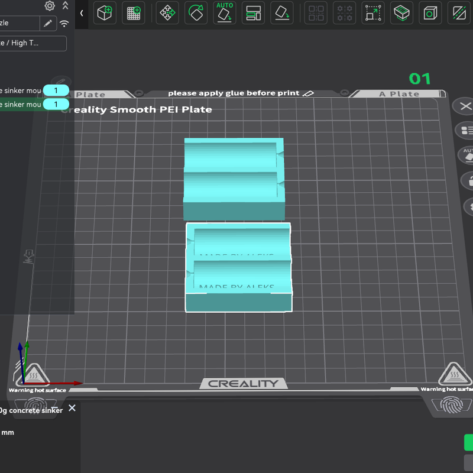Click the Add model cube icon
The image size is (473, 473).
(x=105, y=13)
